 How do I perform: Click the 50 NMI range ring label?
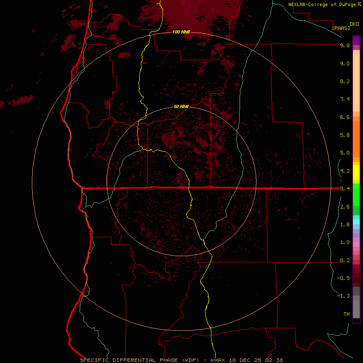(x=181, y=106)
